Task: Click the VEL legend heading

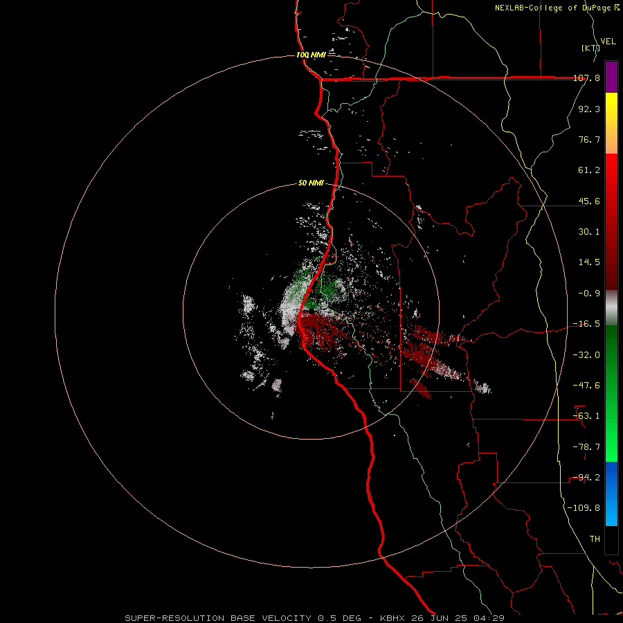Action: coord(608,42)
